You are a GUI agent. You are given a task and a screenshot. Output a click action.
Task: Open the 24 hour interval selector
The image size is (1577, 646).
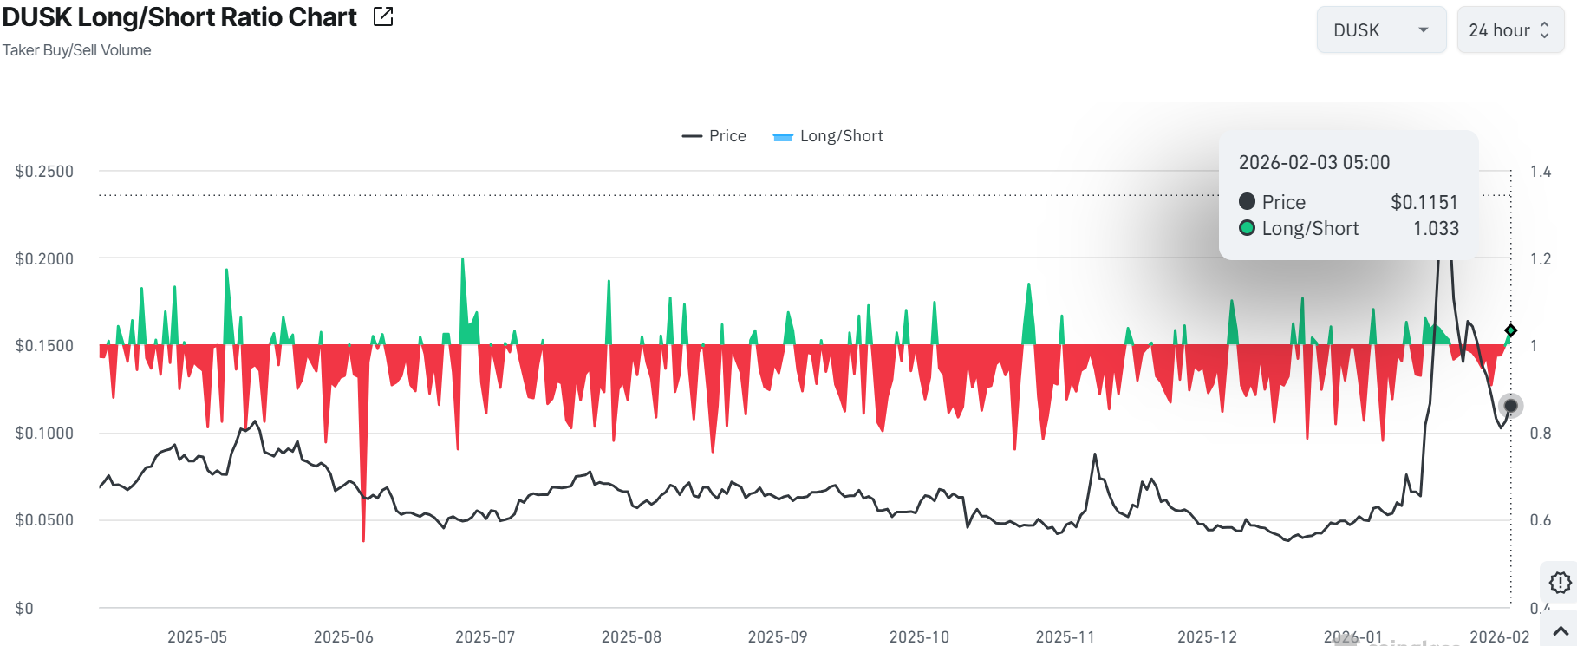click(x=1509, y=30)
